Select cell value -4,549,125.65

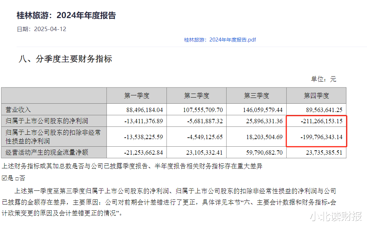pos(205,137)
